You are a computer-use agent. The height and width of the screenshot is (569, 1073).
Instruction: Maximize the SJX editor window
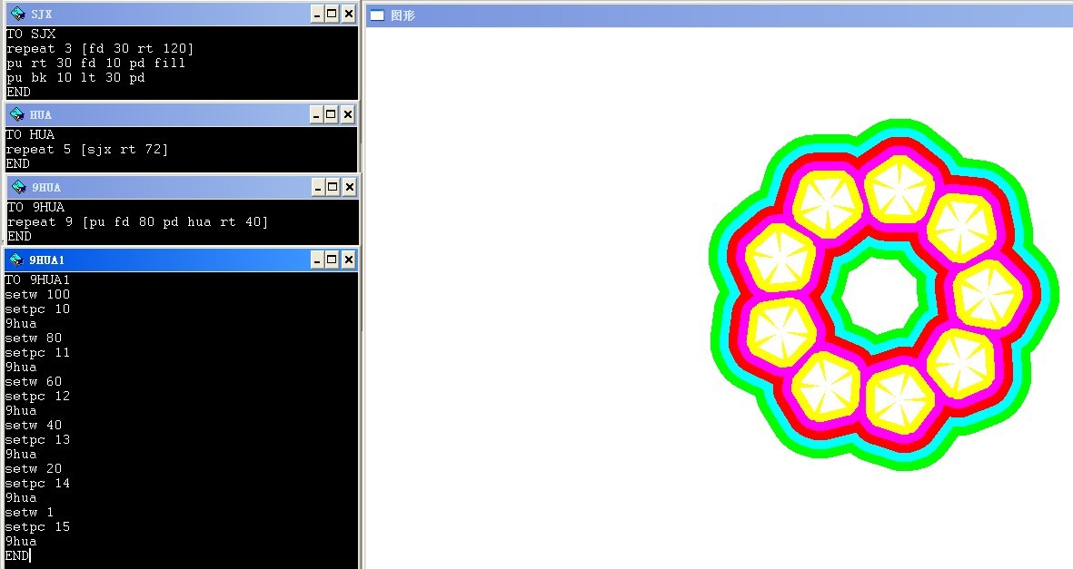pyautogui.click(x=332, y=14)
